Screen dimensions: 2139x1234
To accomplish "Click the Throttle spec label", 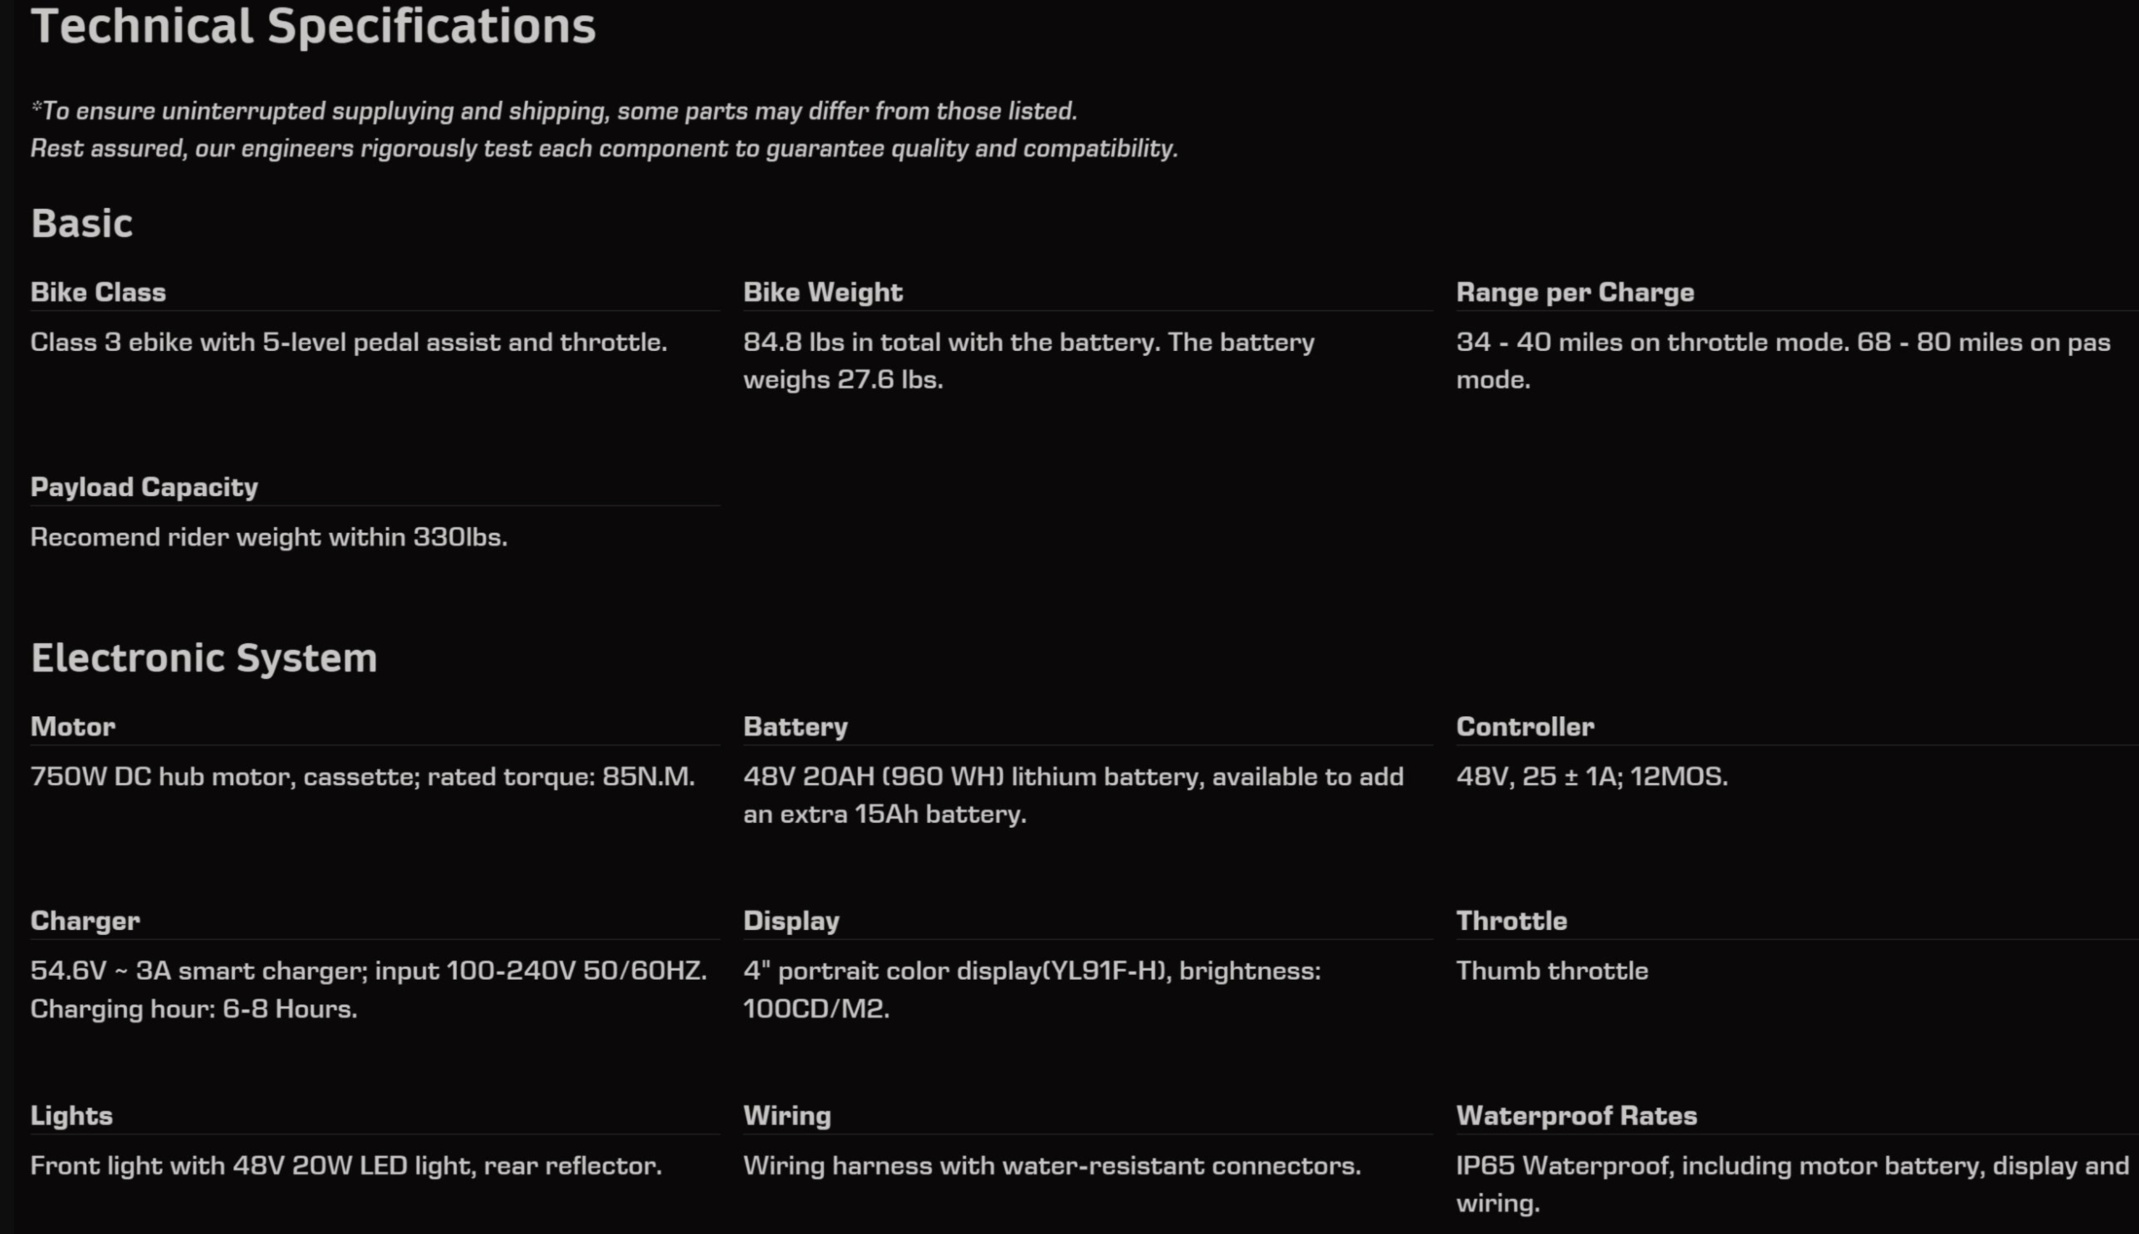I will tap(1511, 921).
